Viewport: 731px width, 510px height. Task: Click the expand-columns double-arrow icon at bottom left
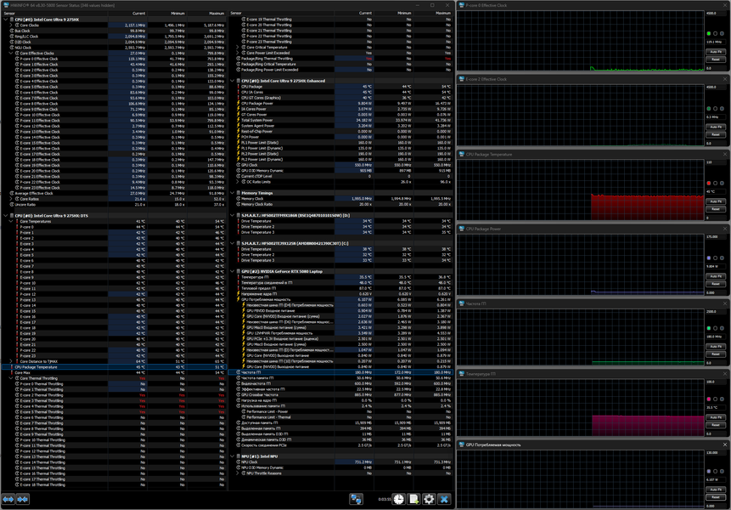pyautogui.click(x=8, y=499)
